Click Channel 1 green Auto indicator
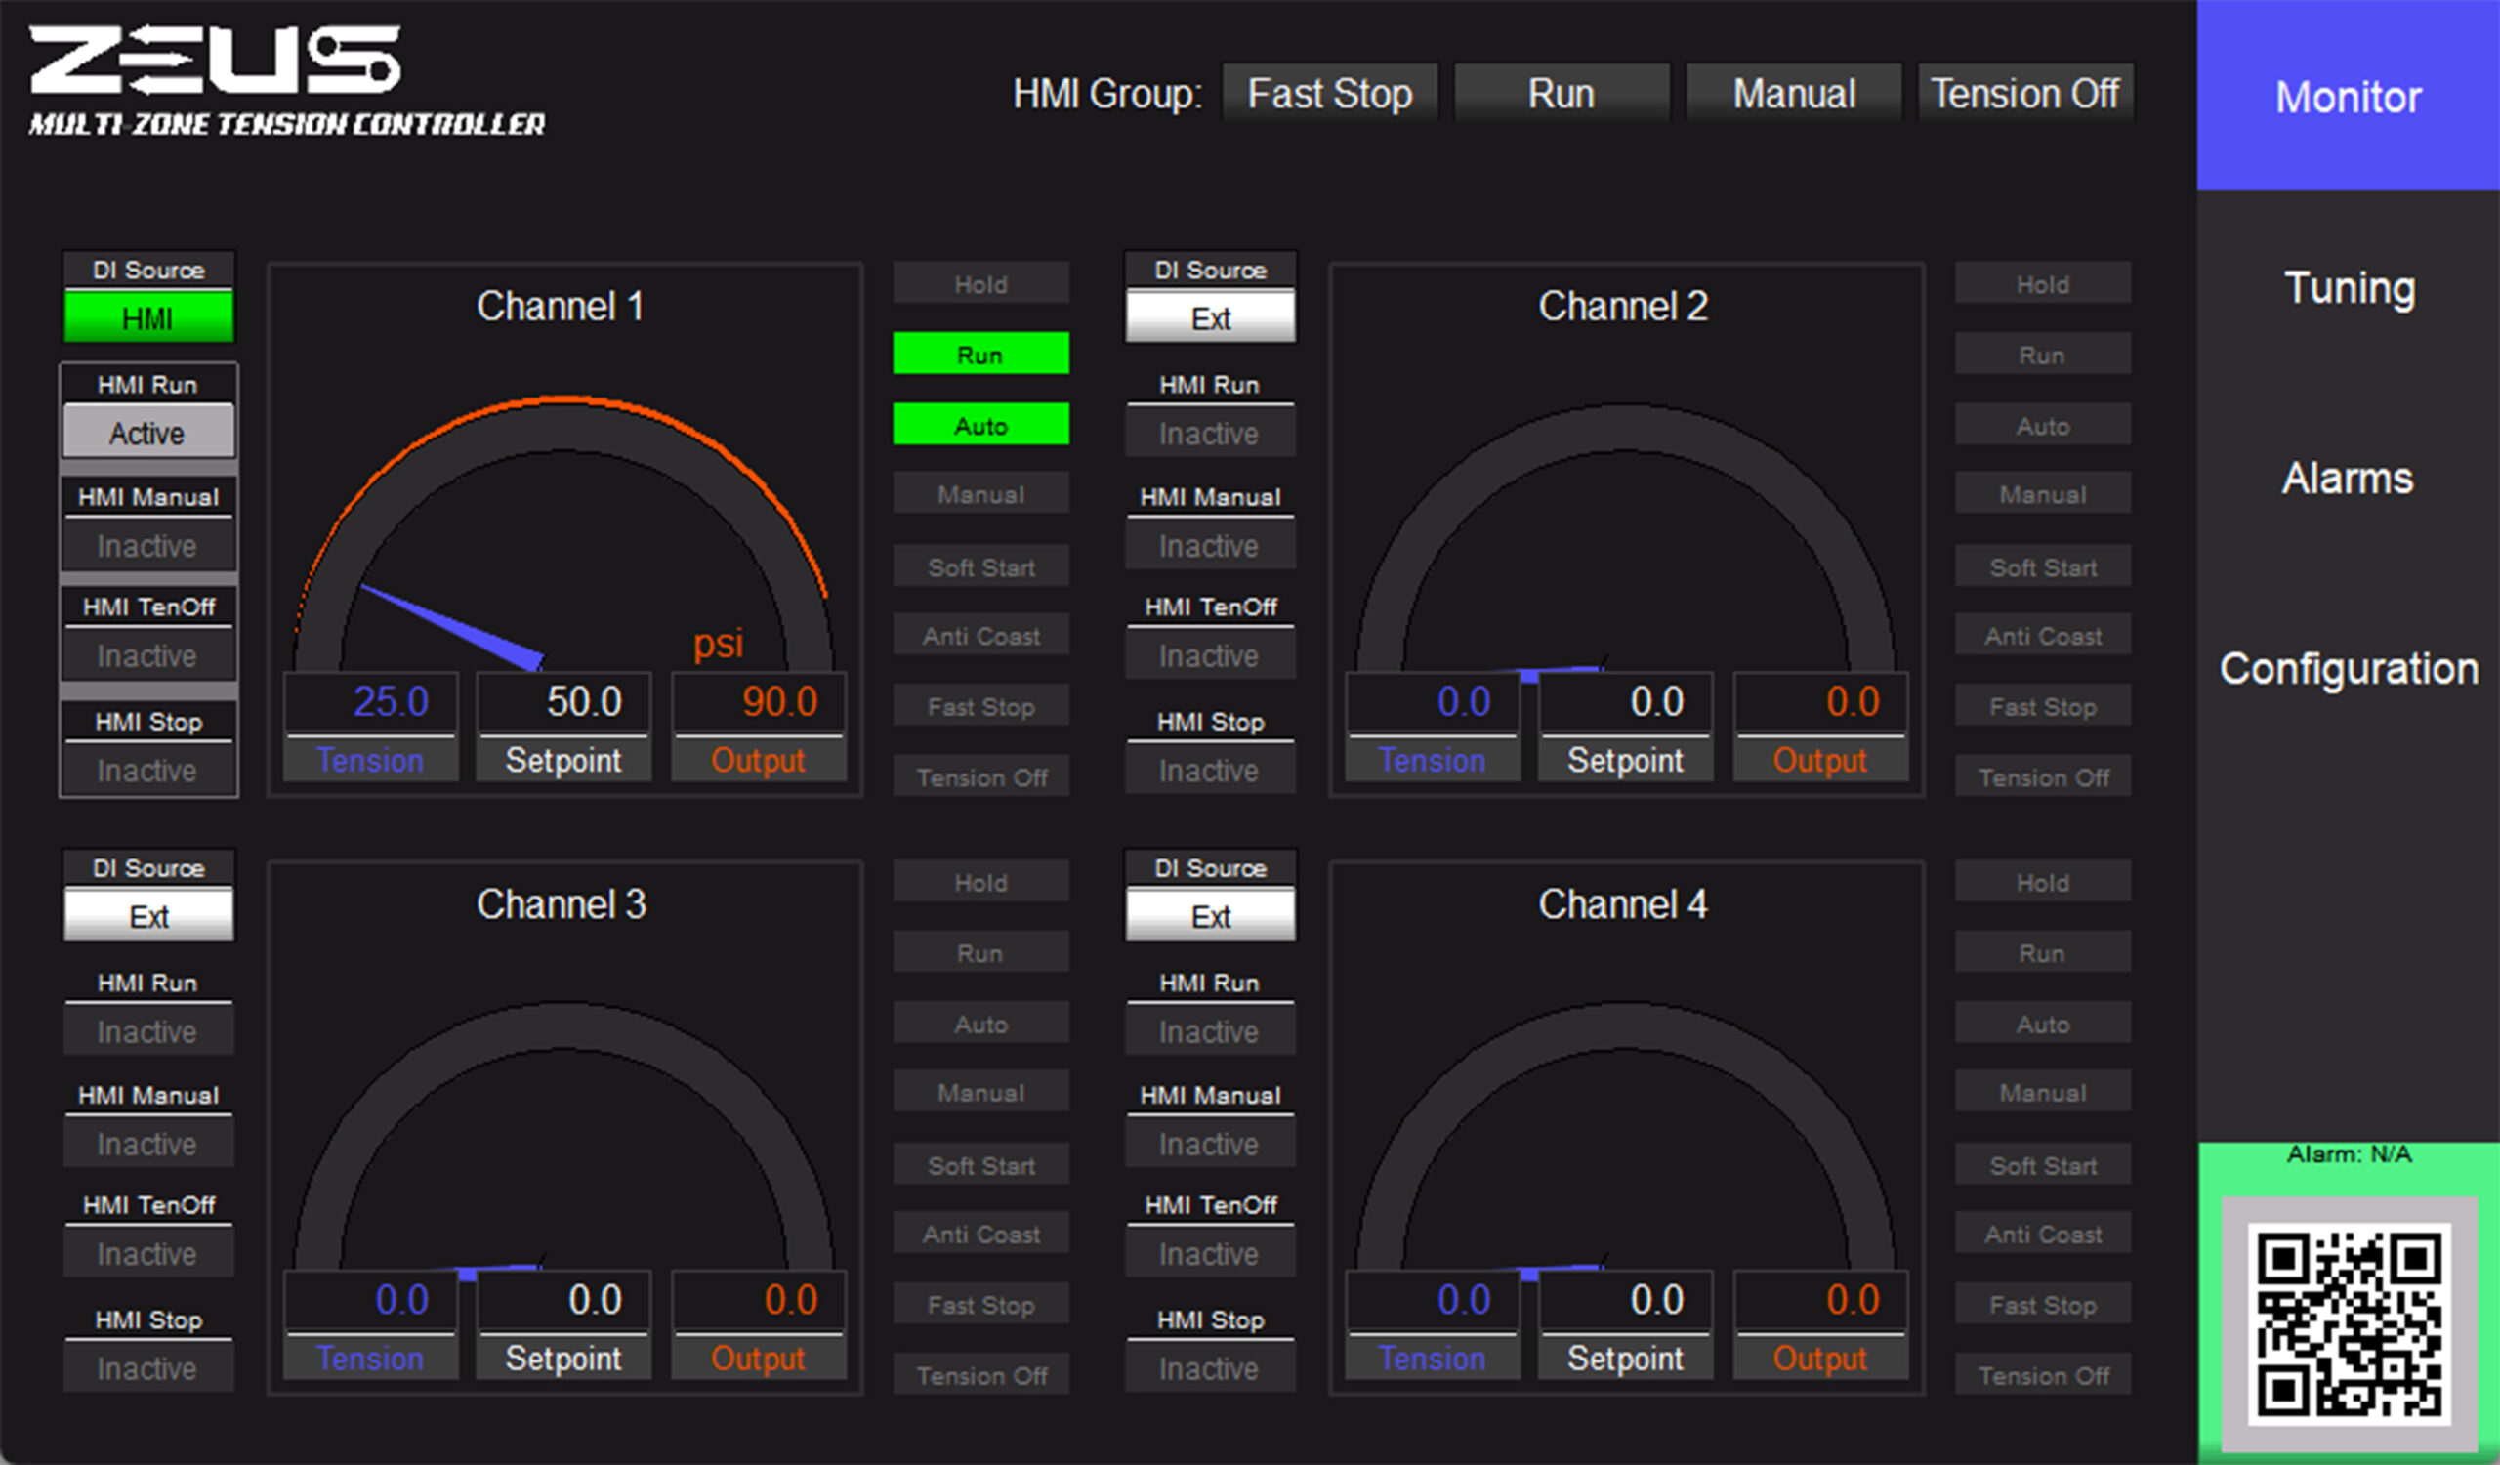Viewport: 2500px width, 1465px height. 981,425
